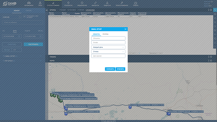Viewport: 217px width, 122px height.
Task: Select the Час period option
Action: [4, 31]
